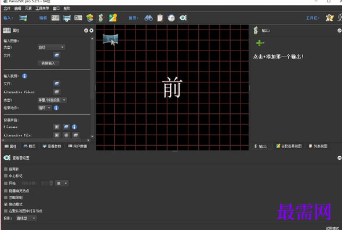Browse for input video 文件
The width and height of the screenshot is (342, 230).
click(x=57, y=84)
